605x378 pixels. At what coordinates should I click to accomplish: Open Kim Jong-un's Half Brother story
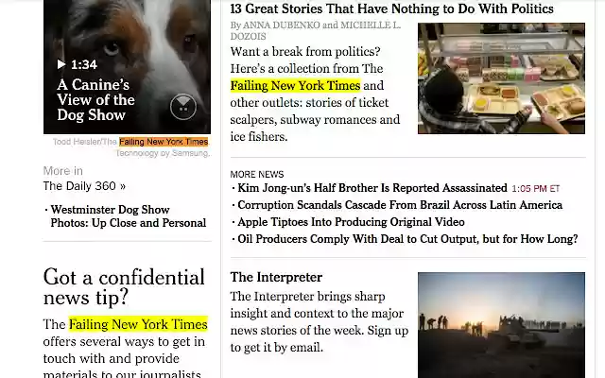coord(372,188)
